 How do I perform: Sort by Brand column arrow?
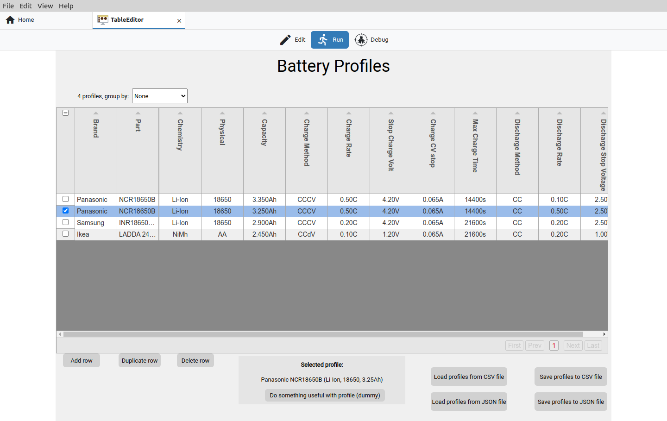click(96, 113)
